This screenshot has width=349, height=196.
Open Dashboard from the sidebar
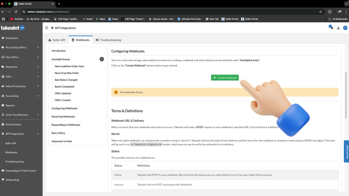[12, 38]
